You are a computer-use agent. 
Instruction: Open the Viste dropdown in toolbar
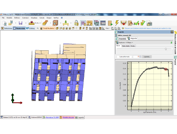click(x=108, y=28)
